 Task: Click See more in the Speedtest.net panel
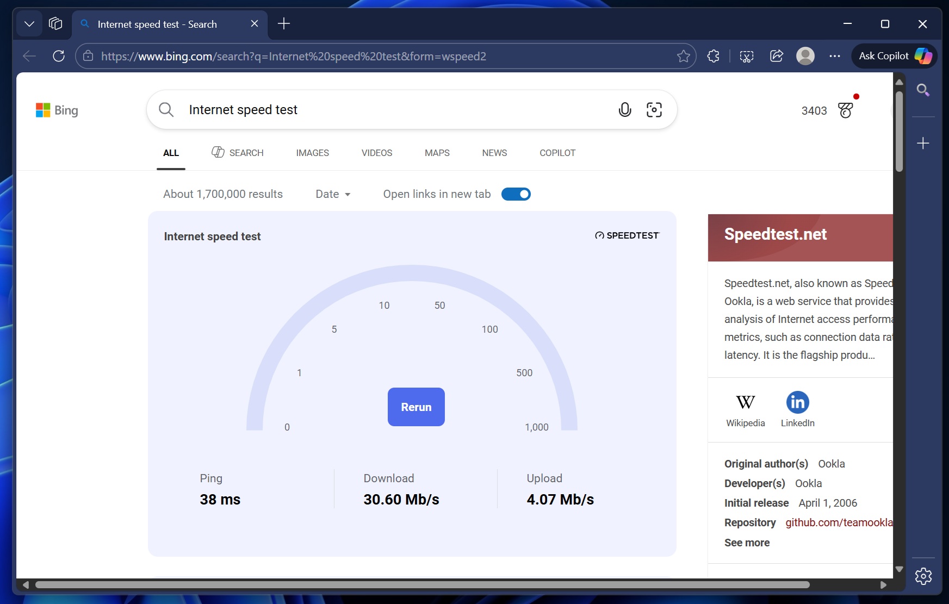(746, 543)
